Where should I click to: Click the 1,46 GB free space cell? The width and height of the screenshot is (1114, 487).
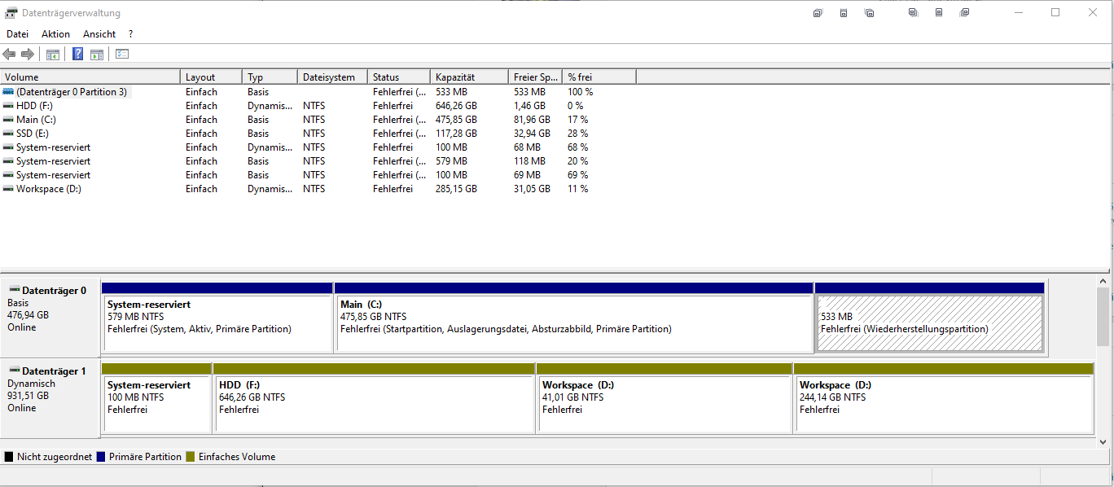529,106
